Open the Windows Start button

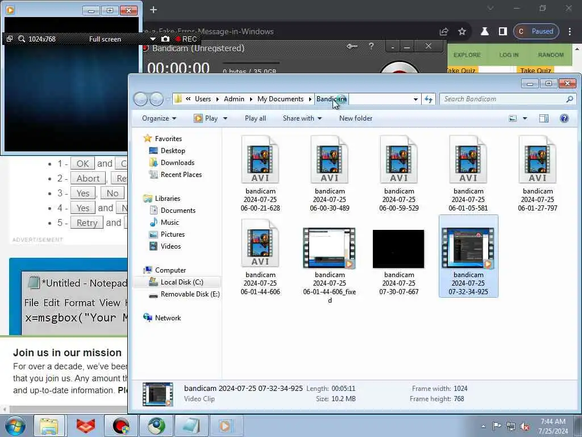click(x=15, y=426)
